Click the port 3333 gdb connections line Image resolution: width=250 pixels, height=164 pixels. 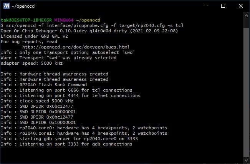(66, 144)
